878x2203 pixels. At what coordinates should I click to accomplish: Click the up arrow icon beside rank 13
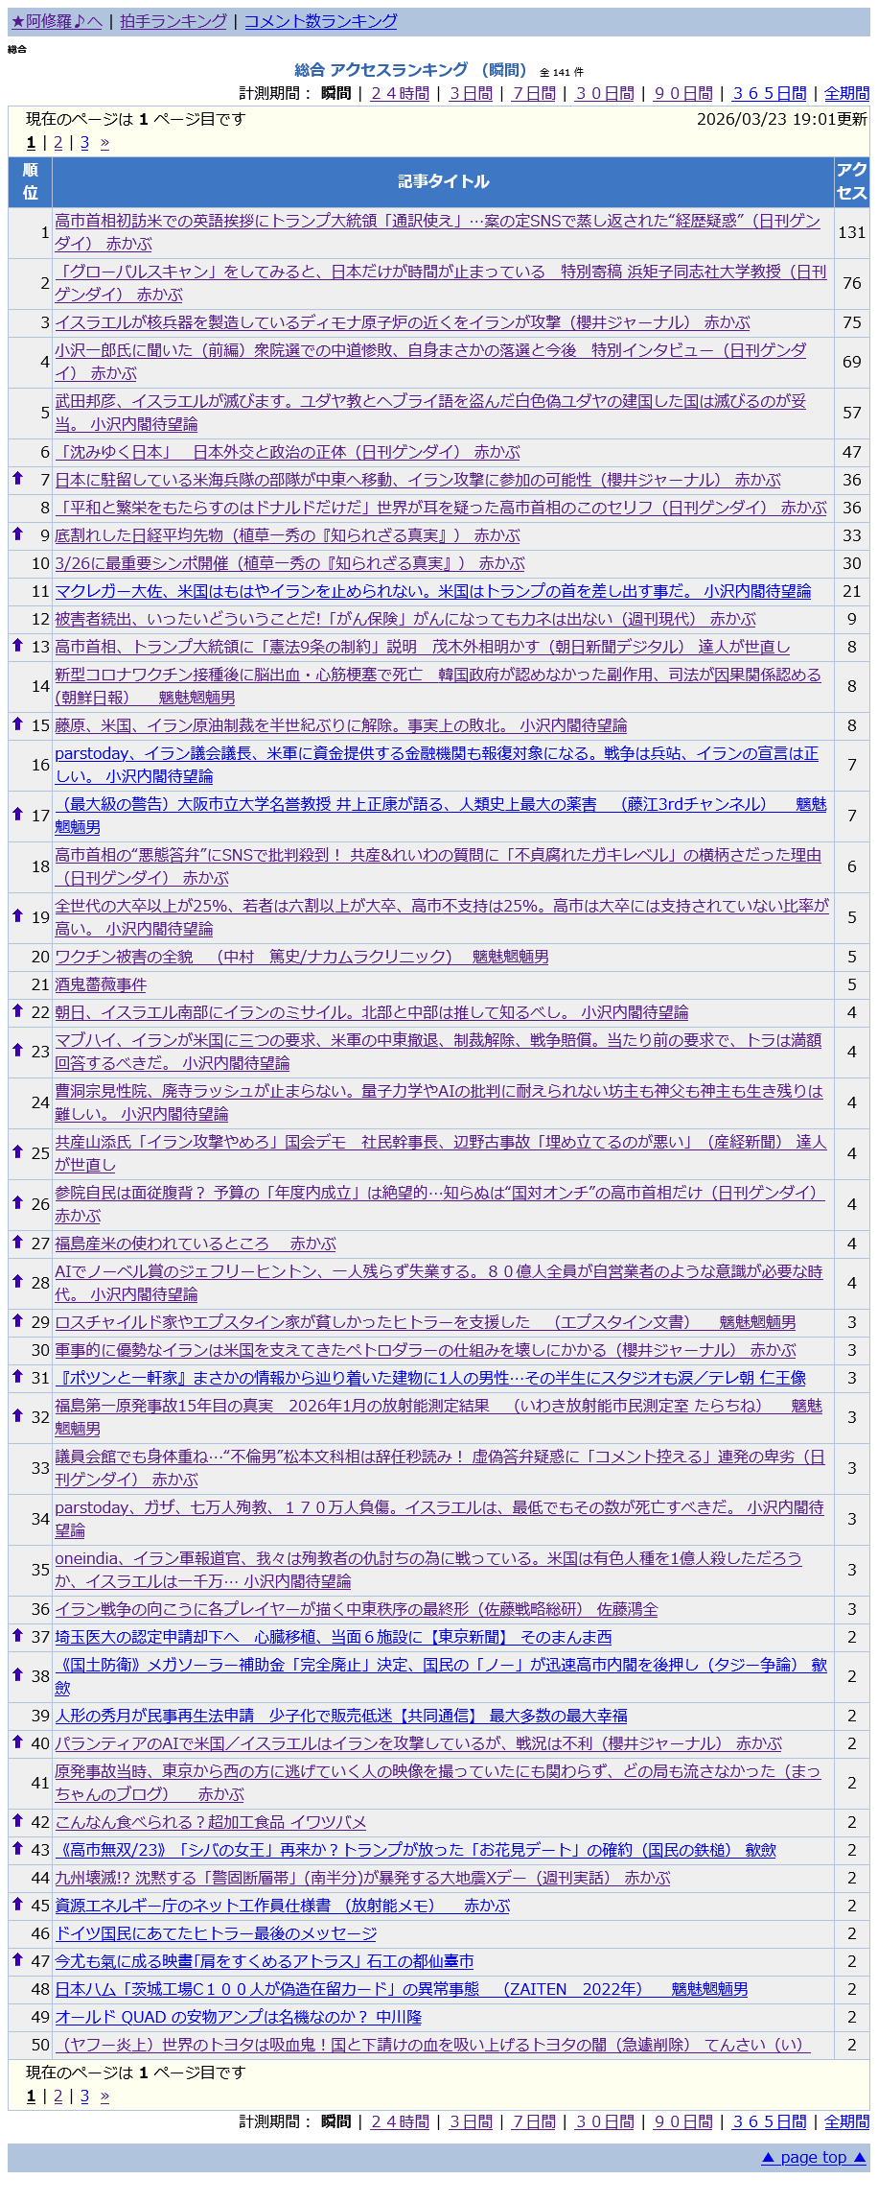pos(17,645)
